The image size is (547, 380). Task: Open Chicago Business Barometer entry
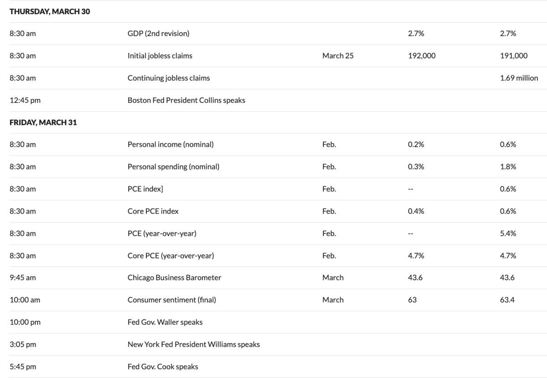pyautogui.click(x=174, y=277)
